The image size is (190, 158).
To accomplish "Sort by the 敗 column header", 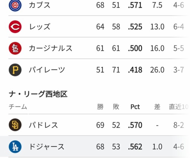I will coord(116,107).
